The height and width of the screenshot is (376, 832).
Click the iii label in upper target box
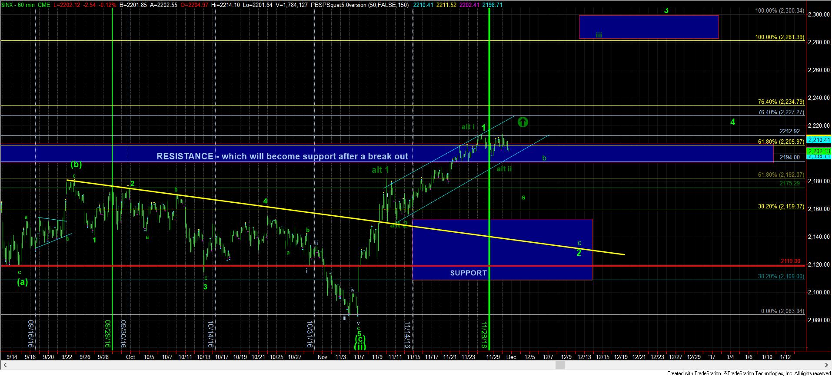[x=599, y=35]
